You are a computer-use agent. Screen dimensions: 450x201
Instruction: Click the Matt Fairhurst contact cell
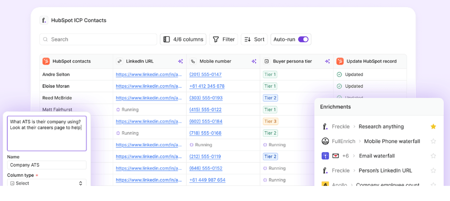76,109
